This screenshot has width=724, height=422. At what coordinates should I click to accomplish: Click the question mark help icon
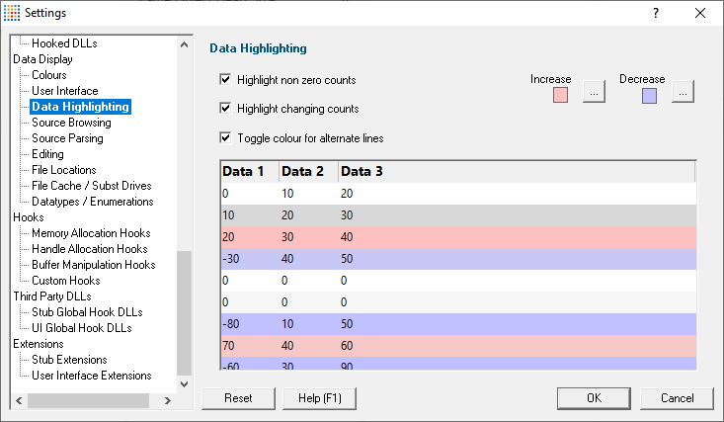tap(656, 13)
